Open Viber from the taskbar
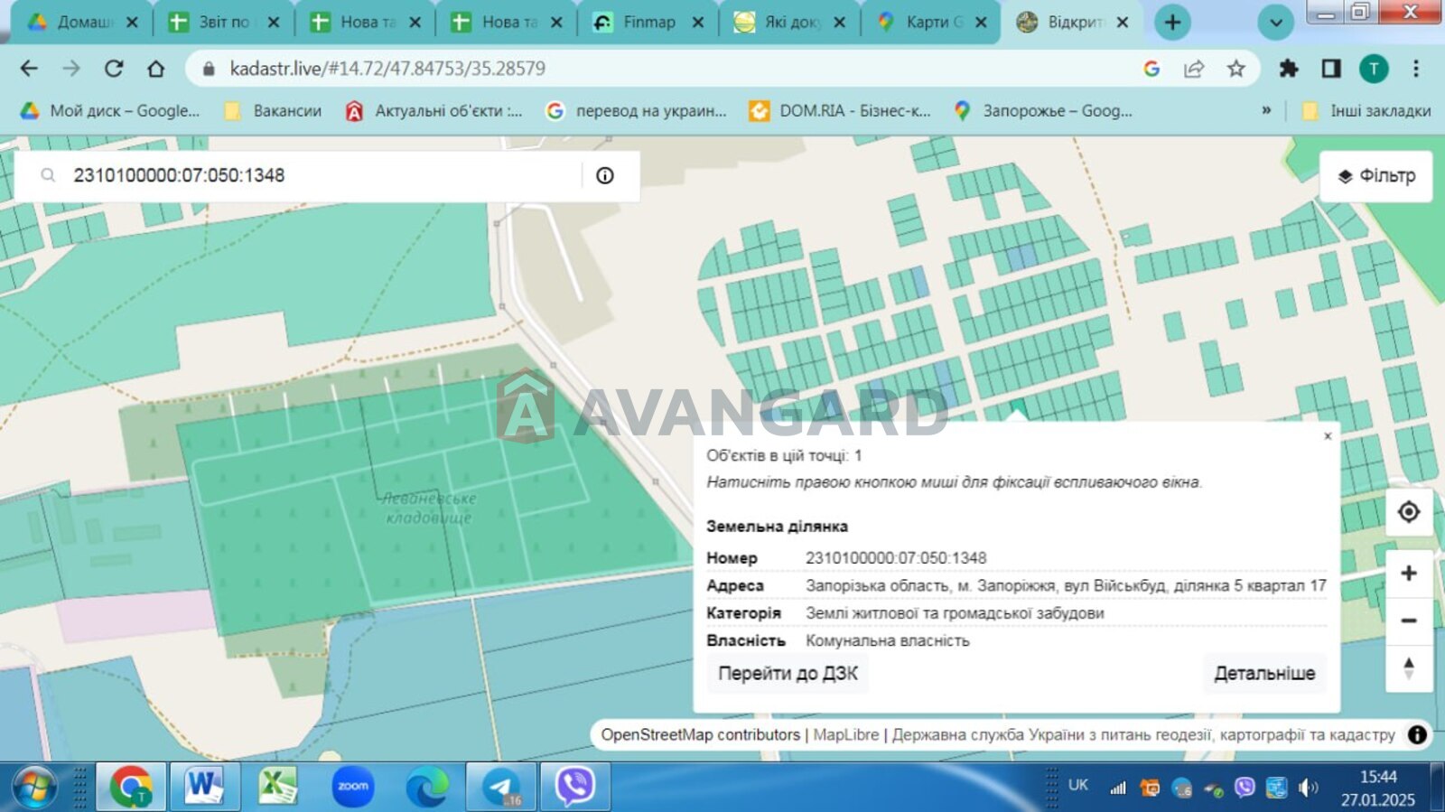 tap(574, 786)
